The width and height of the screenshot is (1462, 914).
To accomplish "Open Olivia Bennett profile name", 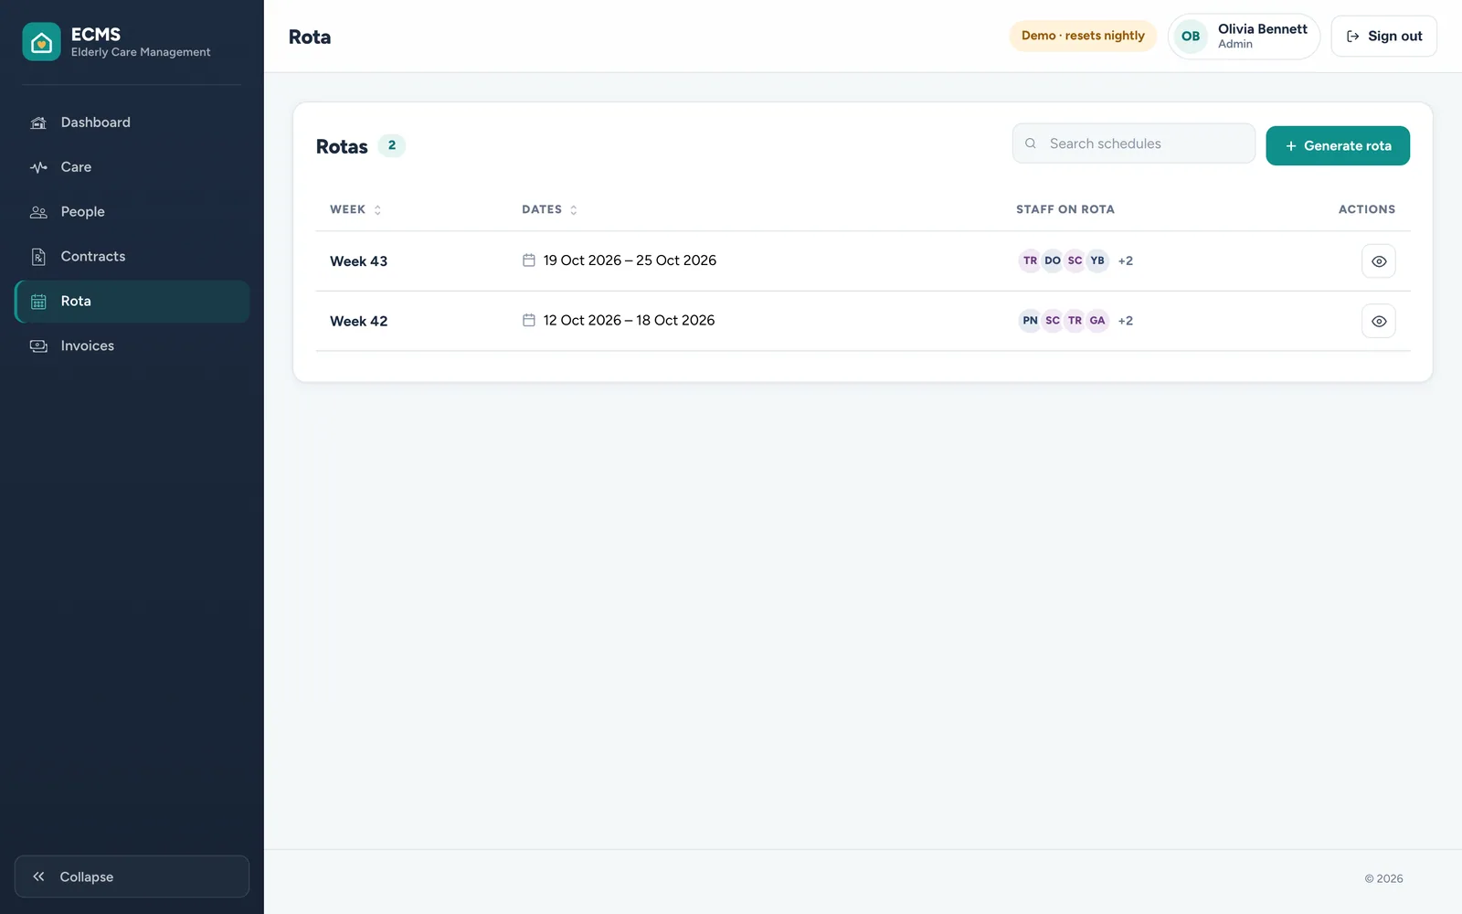I will pos(1262,29).
